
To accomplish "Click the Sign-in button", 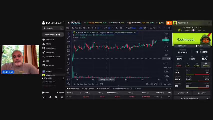I will click(60, 92).
